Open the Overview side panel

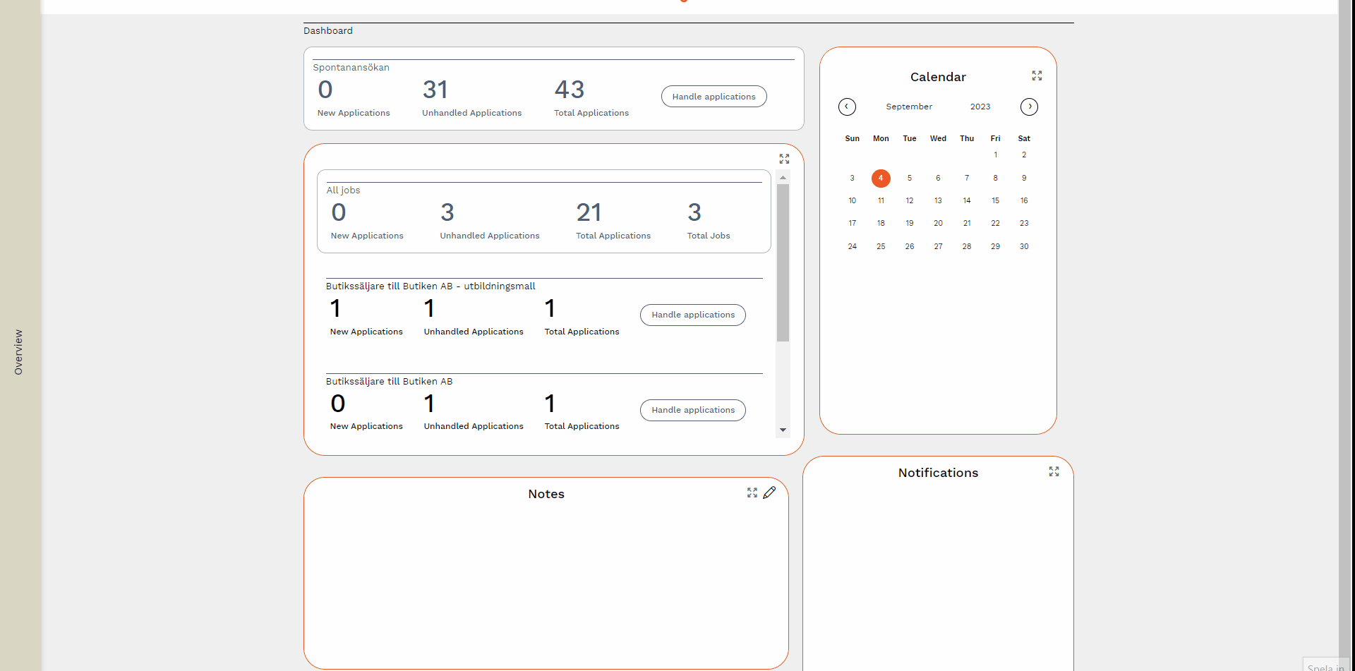pyautogui.click(x=19, y=351)
